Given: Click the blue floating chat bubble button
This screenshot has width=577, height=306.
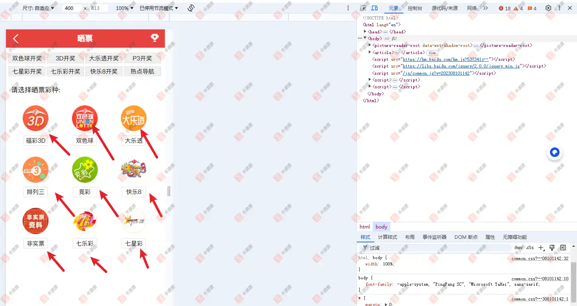Looking at the screenshot, I should point(555,152).
